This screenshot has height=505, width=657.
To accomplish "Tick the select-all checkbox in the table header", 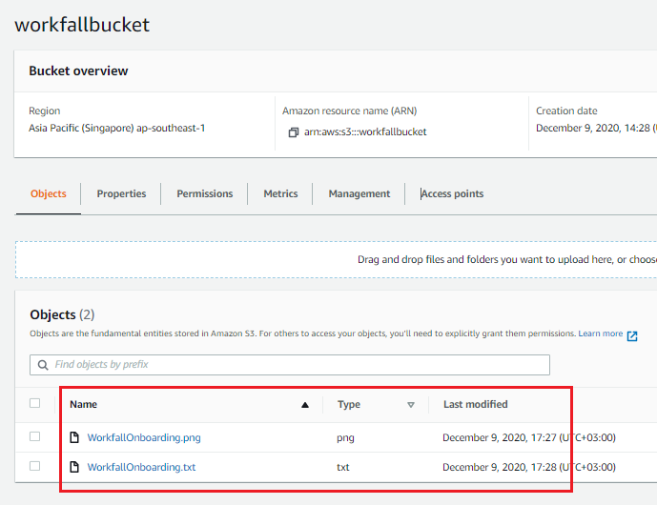I will tap(34, 403).
